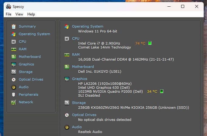Click NVIDIA Quadro P2000 (Dell) line
Viewport: 207px width, 136px height.
click(x=111, y=91)
